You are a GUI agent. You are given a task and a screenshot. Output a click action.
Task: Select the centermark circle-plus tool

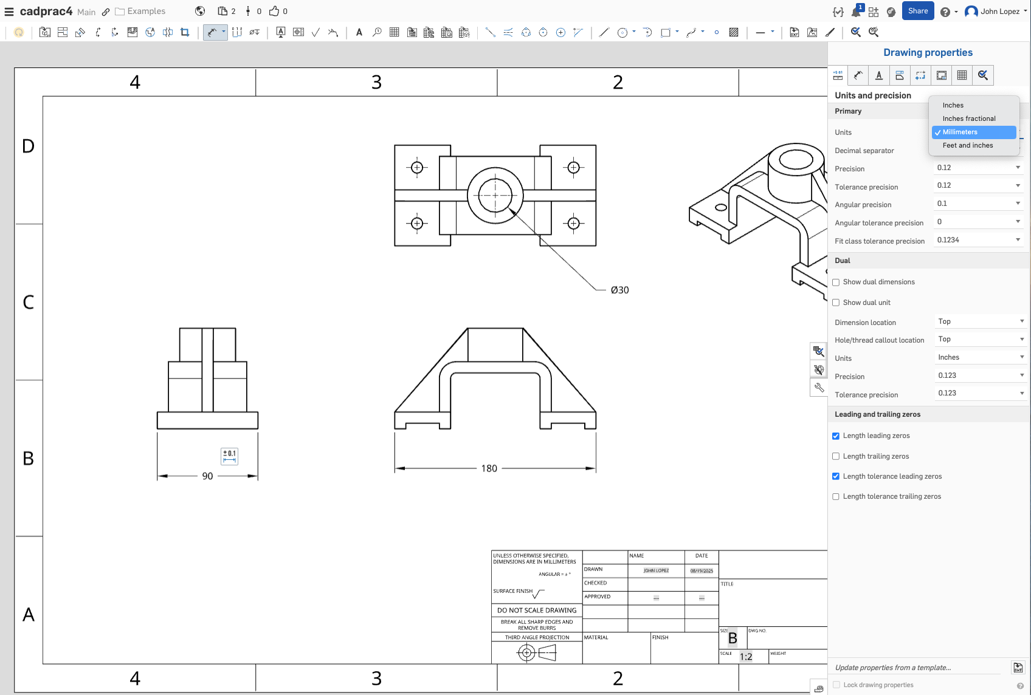pyautogui.click(x=560, y=32)
